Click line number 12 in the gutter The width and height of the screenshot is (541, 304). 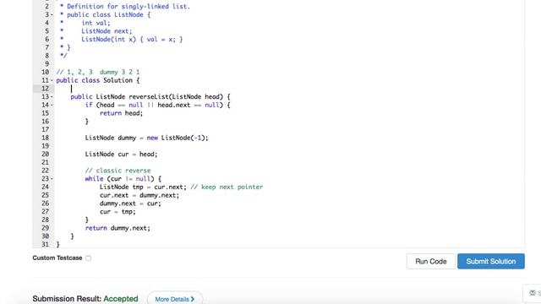coord(45,89)
